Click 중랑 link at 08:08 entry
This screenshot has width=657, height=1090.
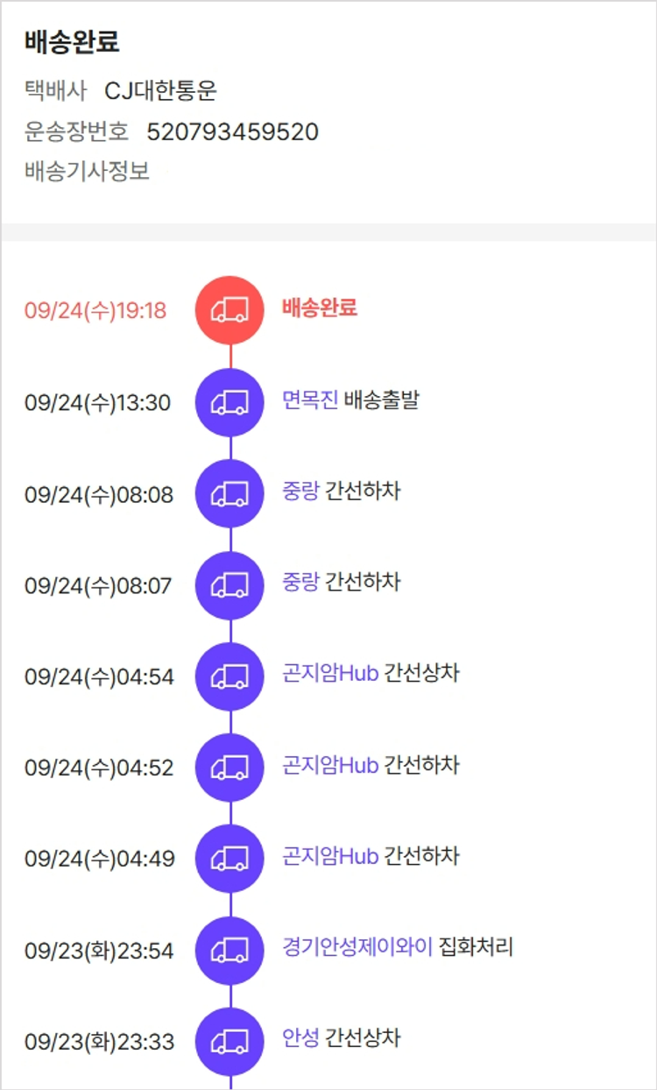(300, 492)
